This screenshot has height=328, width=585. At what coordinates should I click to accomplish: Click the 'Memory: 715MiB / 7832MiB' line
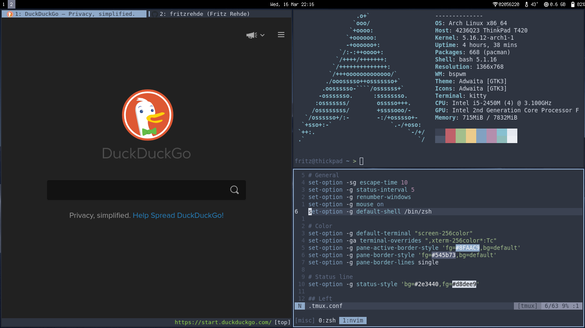(476, 117)
